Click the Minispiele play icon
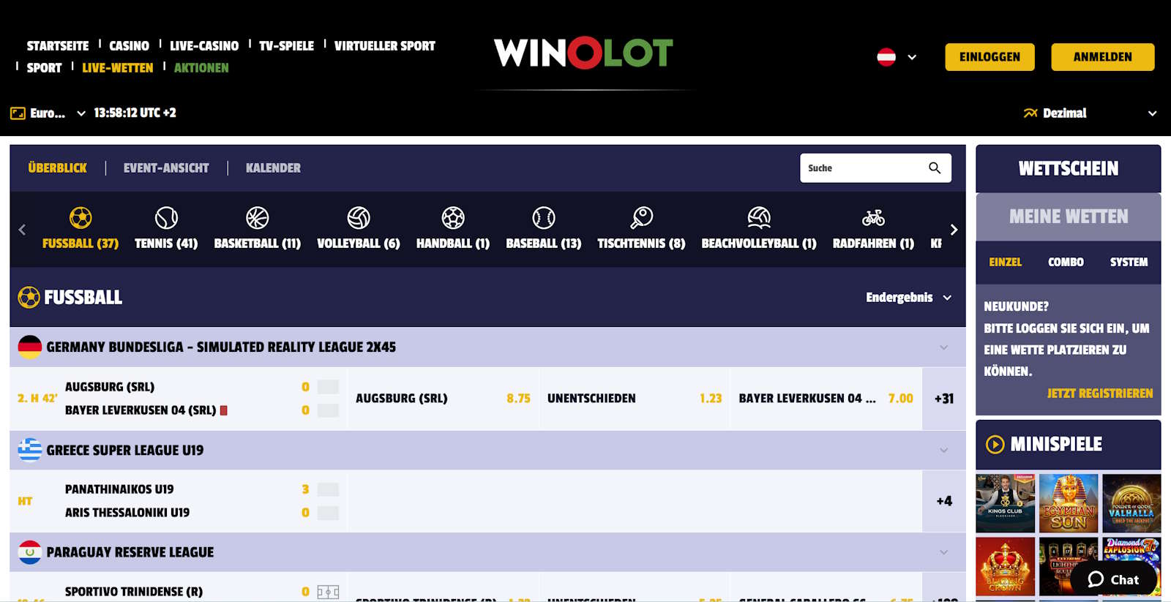 pos(995,444)
